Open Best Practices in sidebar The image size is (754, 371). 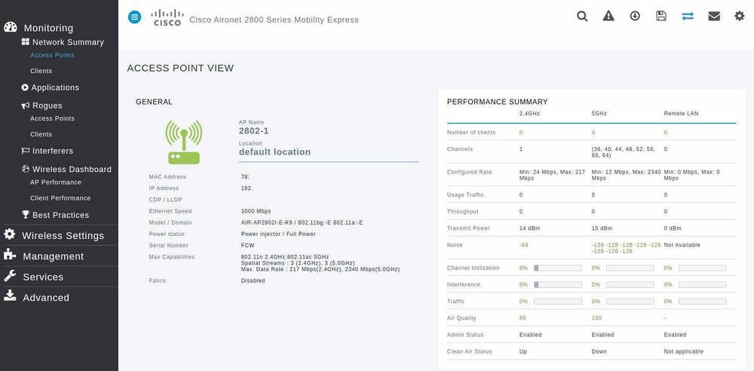60,215
